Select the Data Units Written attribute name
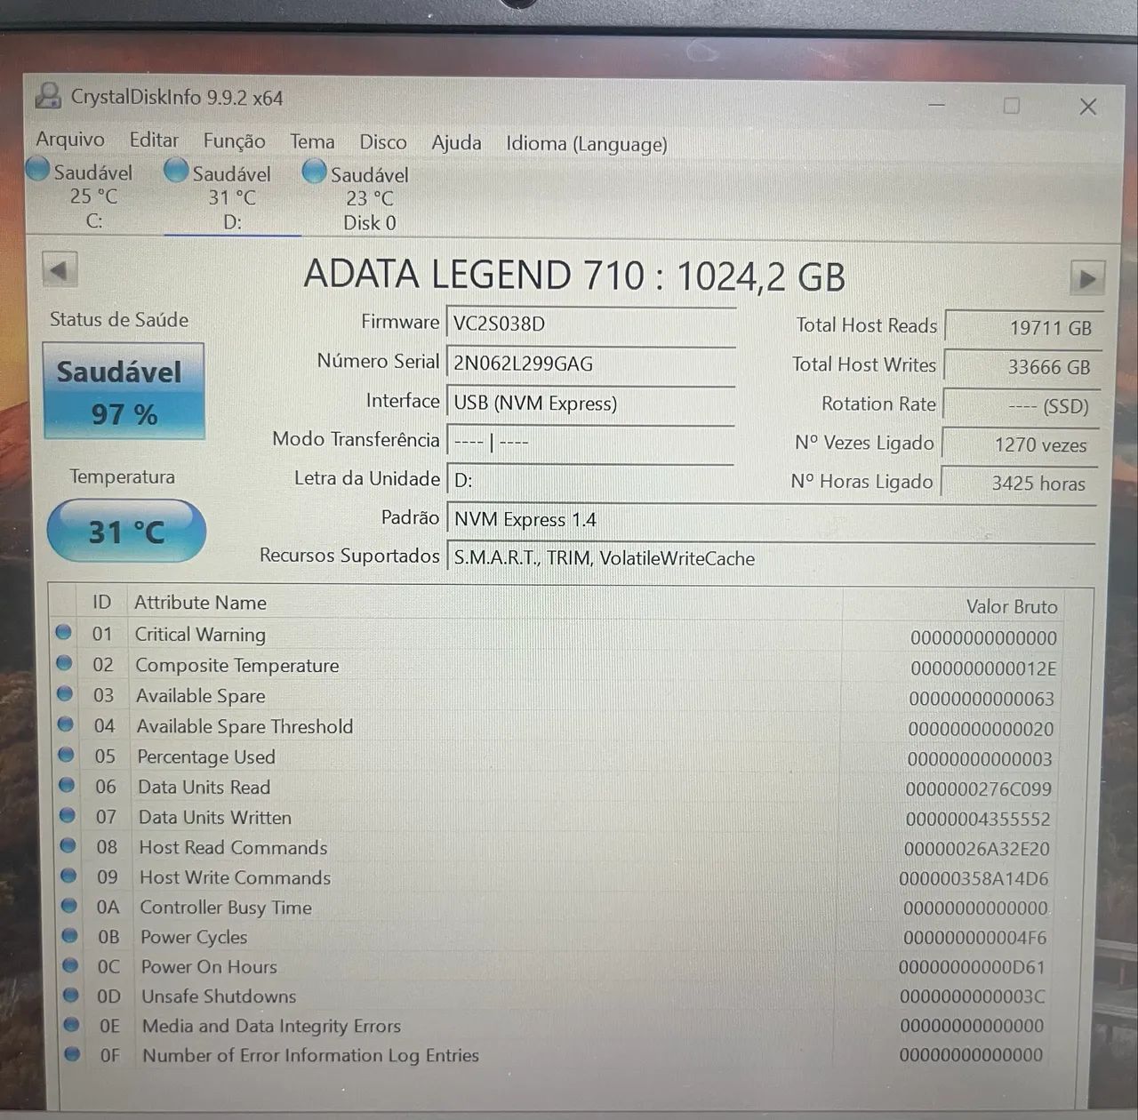The image size is (1138, 1120). coord(215,817)
